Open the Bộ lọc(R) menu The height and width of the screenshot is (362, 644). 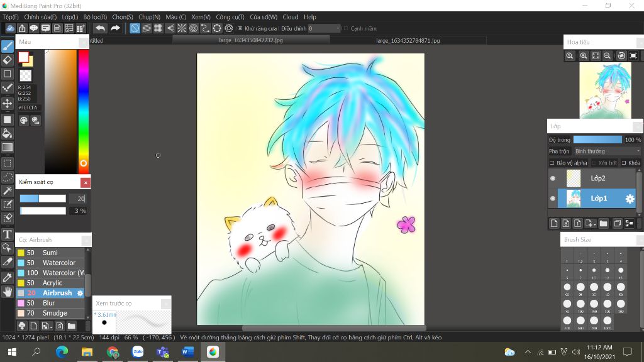click(96, 17)
